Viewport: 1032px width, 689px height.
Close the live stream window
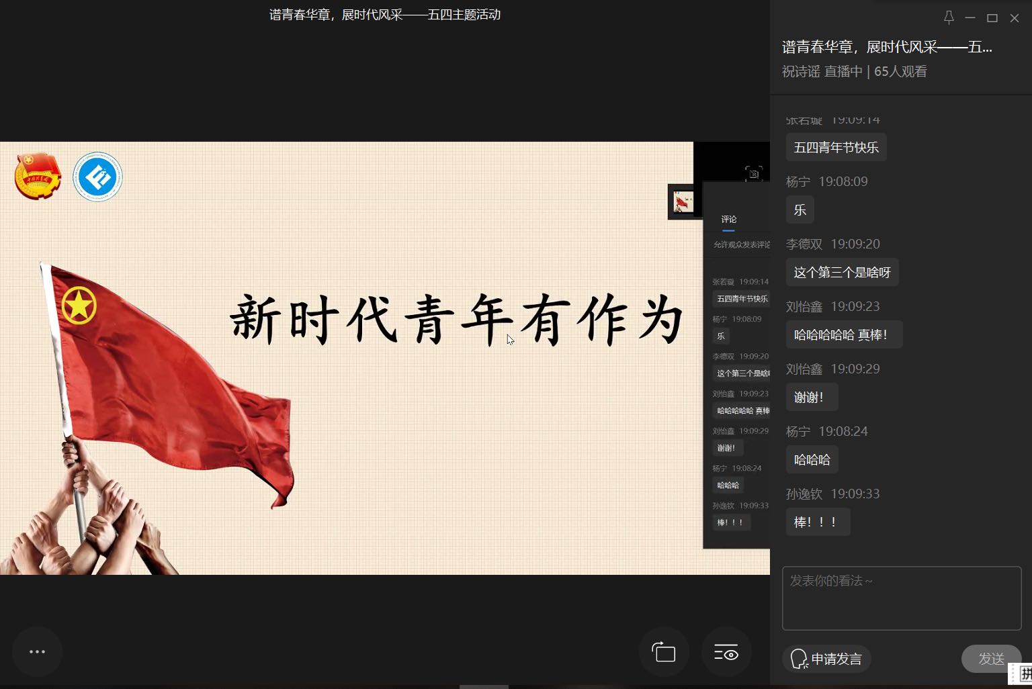point(1015,18)
